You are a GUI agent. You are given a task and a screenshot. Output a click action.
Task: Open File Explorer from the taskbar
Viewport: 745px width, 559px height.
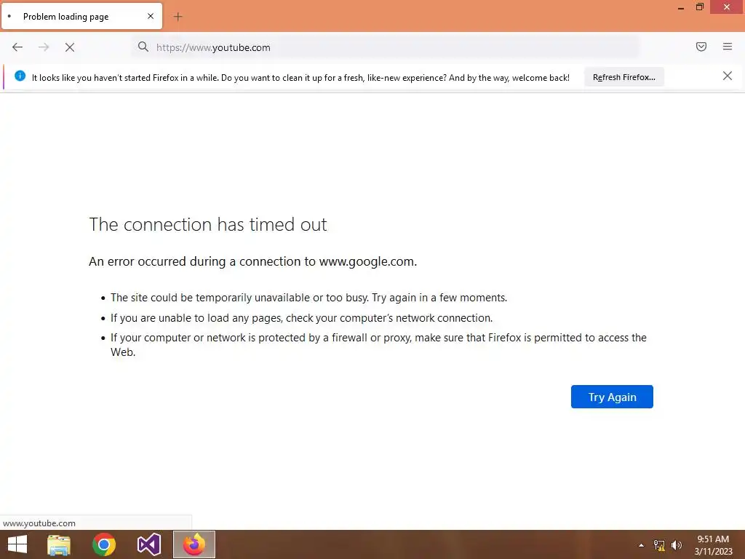[59, 544]
